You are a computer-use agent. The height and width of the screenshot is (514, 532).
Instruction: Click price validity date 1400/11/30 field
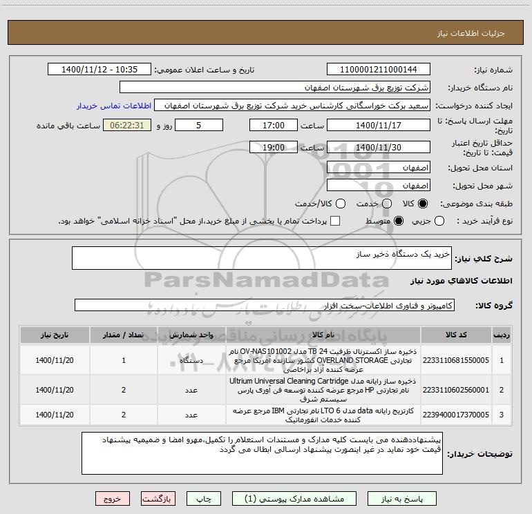click(x=379, y=147)
